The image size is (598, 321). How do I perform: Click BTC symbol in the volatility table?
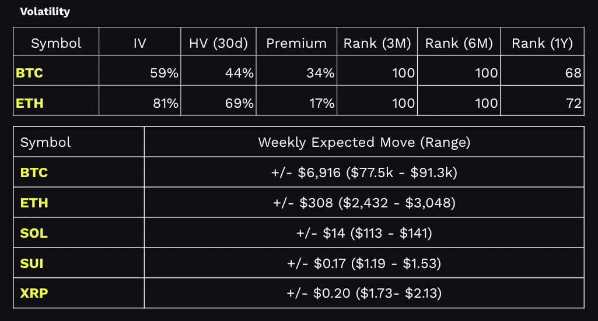30,73
